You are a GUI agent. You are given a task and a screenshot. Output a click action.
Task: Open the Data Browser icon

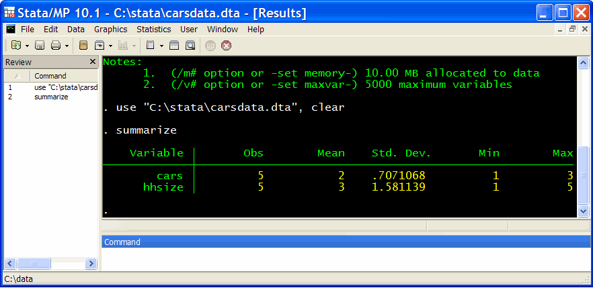click(x=190, y=46)
